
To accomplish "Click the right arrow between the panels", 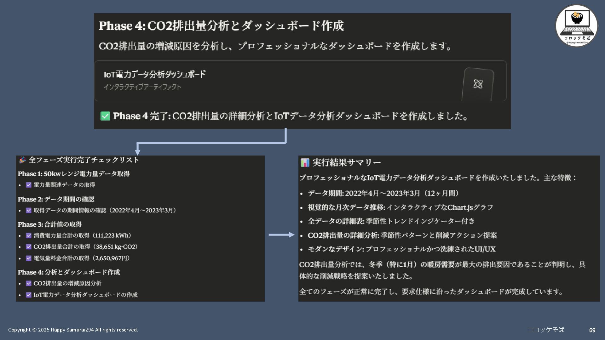I will click(281, 235).
